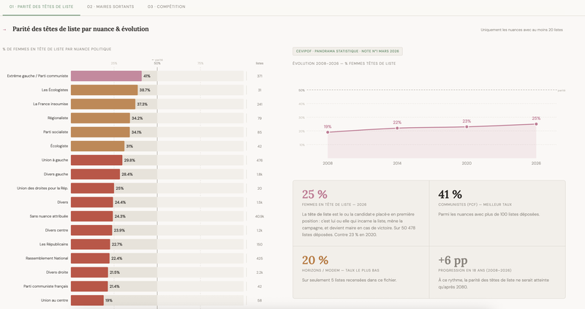This screenshot has height=309, width=585.
Task: Click the 25 % femmes en tête de liste card
Action: tap(361, 213)
